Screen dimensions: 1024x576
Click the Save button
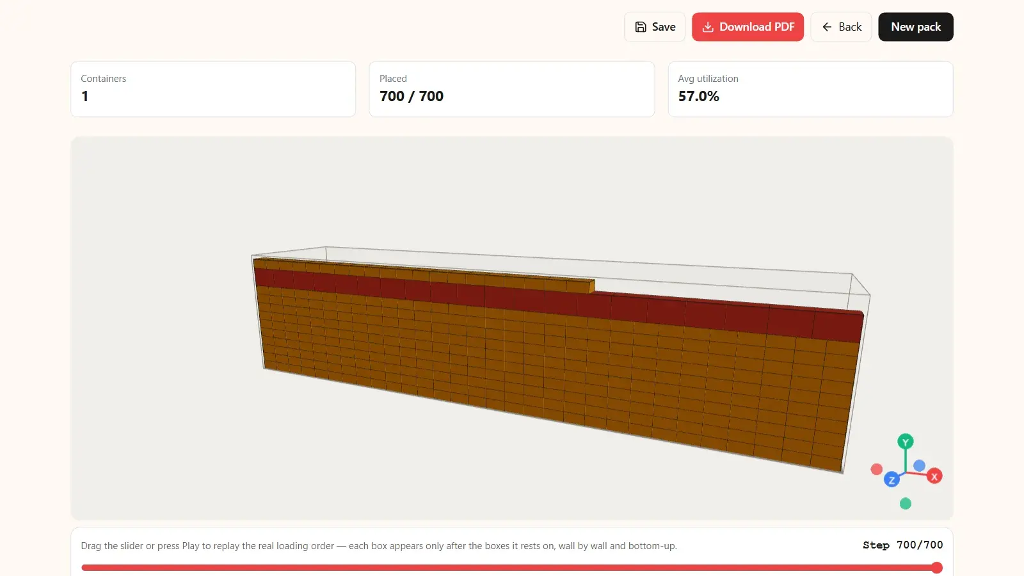click(x=655, y=27)
